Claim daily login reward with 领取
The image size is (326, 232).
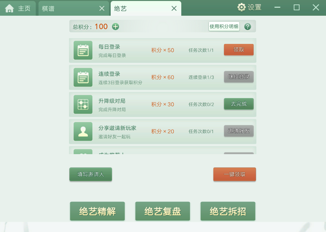[x=239, y=50]
